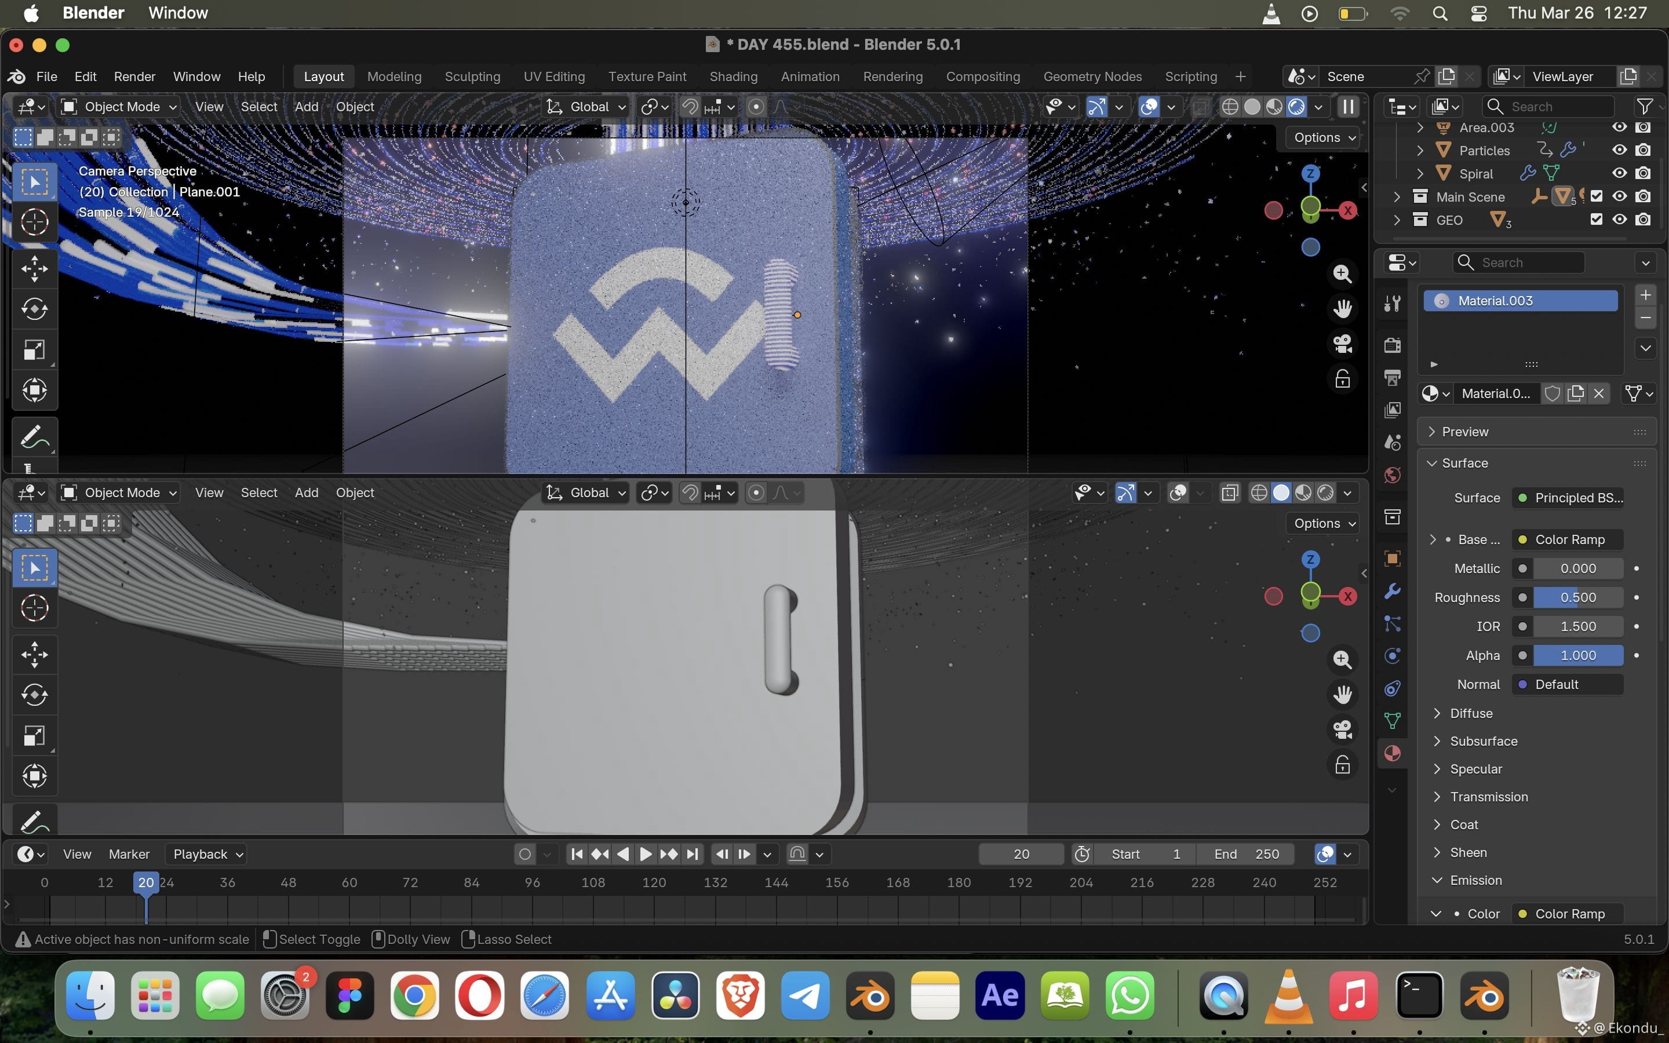The width and height of the screenshot is (1669, 1043).
Task: Open the Object Mode dropdown in upper viewport
Action: (x=119, y=107)
